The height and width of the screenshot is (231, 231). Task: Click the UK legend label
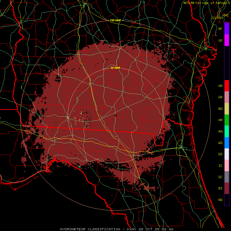coord(220,40)
